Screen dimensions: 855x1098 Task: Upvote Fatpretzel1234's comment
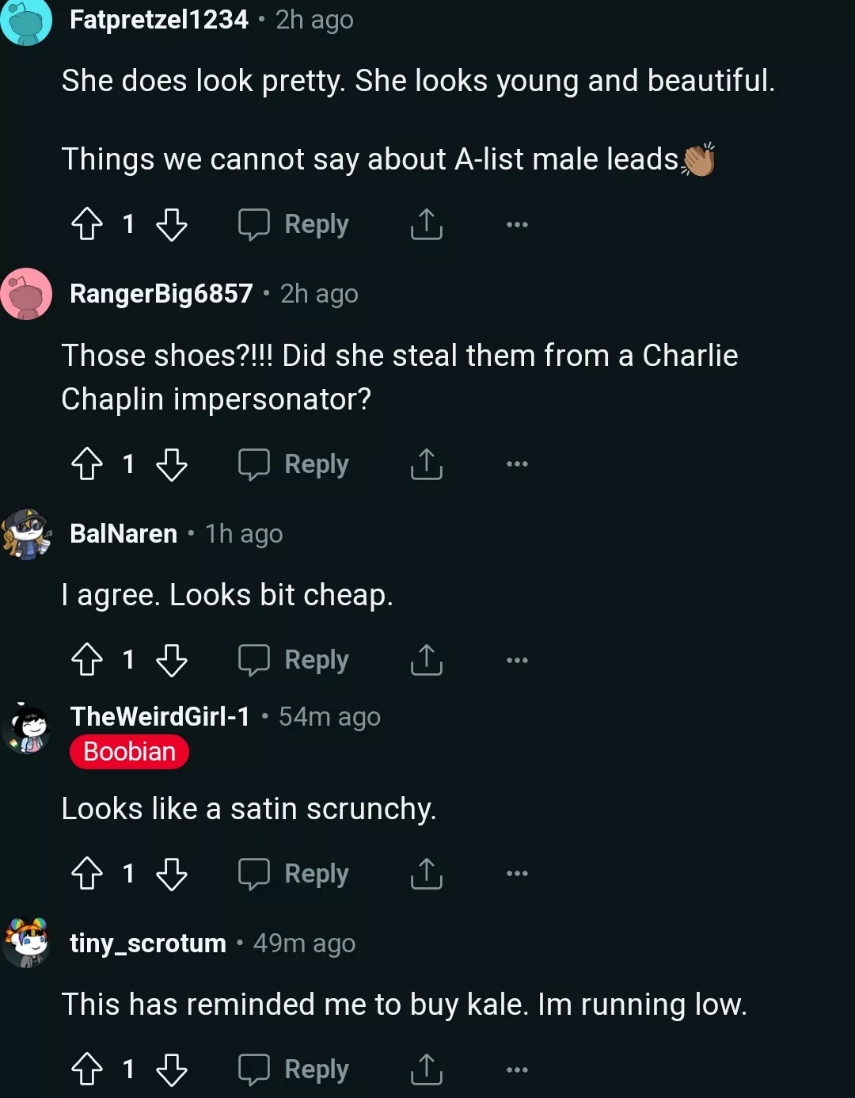[x=85, y=224]
